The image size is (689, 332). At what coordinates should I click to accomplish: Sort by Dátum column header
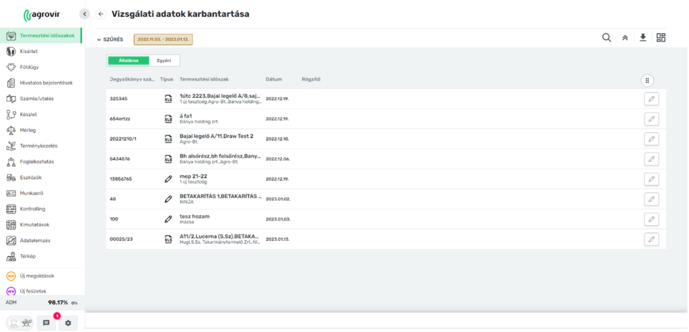click(273, 80)
